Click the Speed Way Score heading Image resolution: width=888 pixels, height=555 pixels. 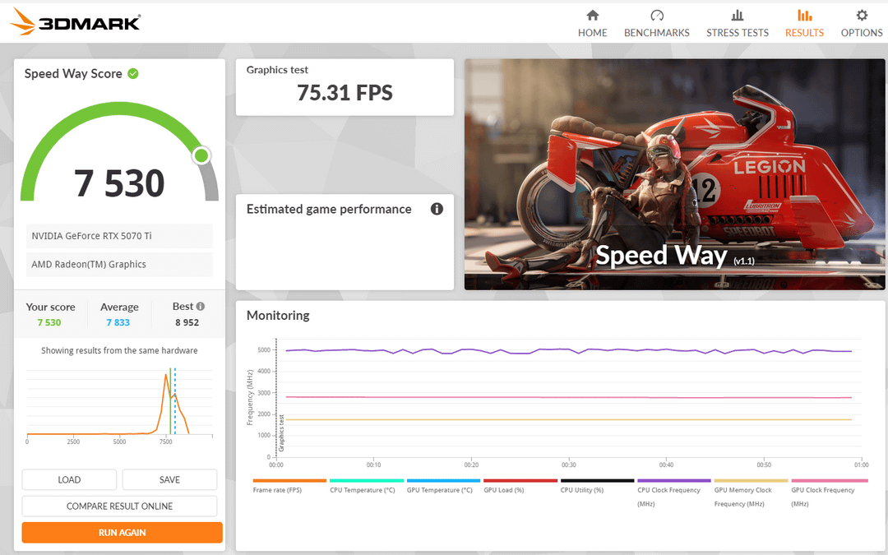tap(73, 74)
